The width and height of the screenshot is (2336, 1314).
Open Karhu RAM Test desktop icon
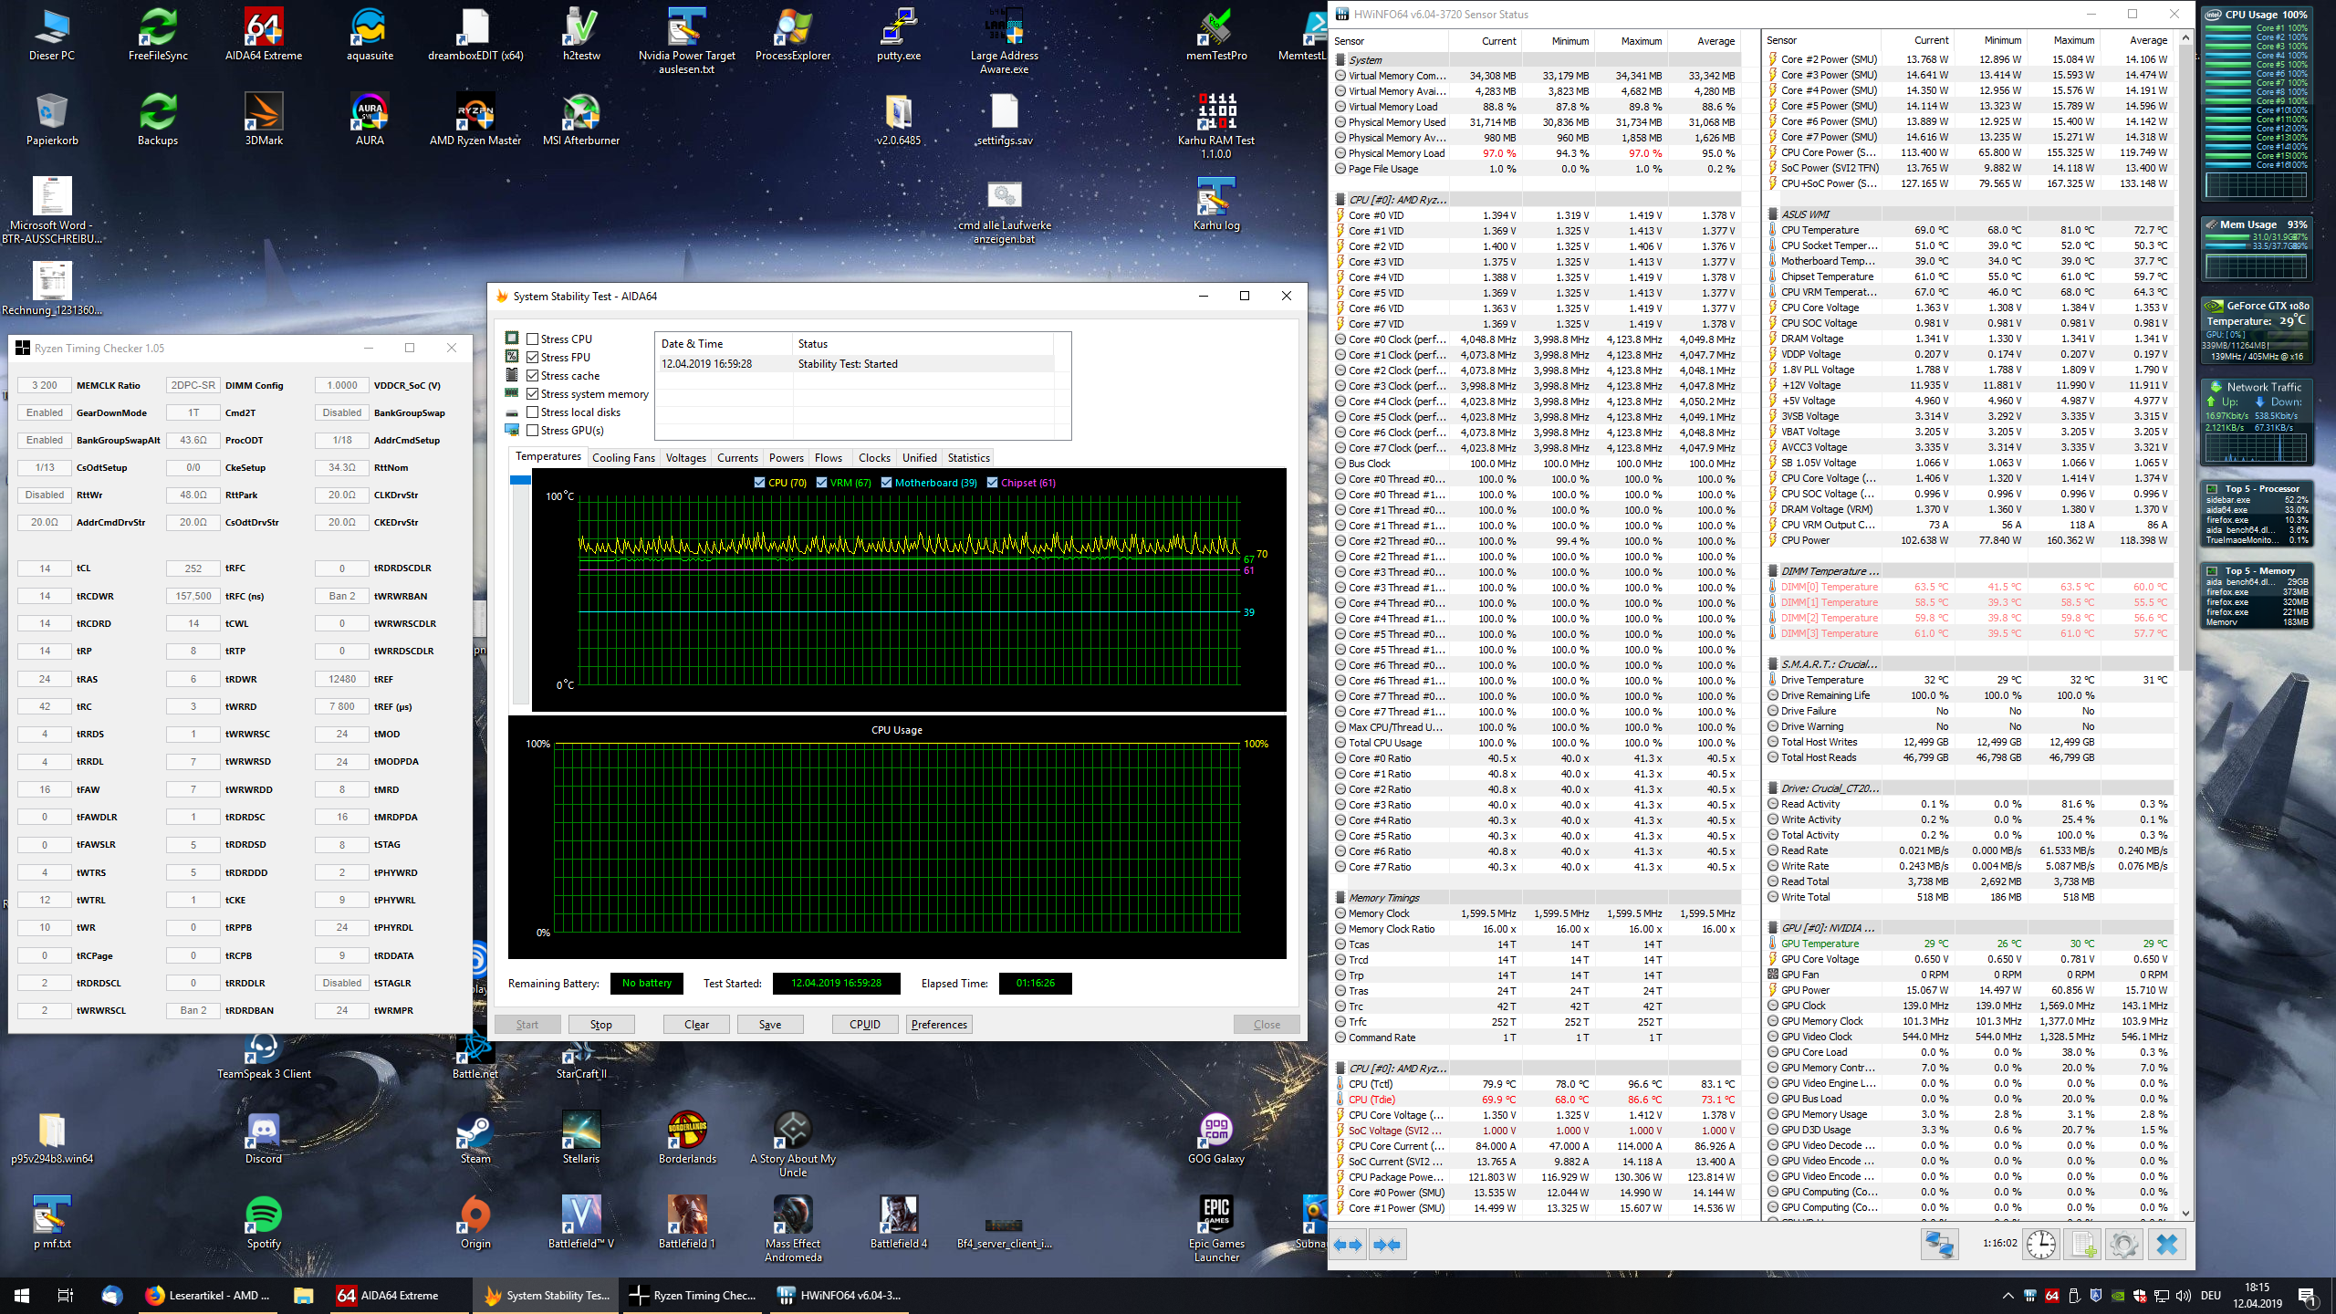point(1216,126)
